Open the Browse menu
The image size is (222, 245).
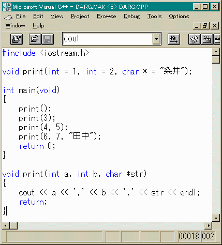point(106,17)
